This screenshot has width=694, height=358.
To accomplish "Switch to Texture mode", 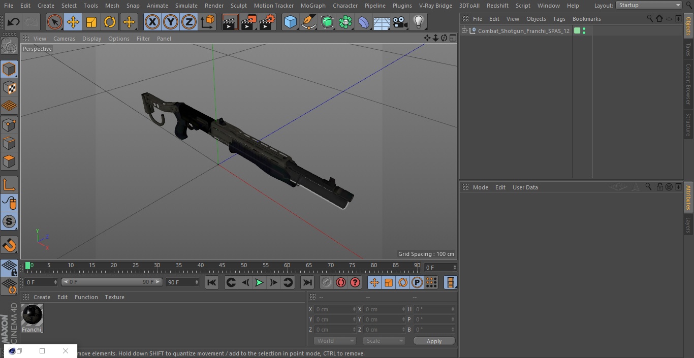I will [x=9, y=87].
